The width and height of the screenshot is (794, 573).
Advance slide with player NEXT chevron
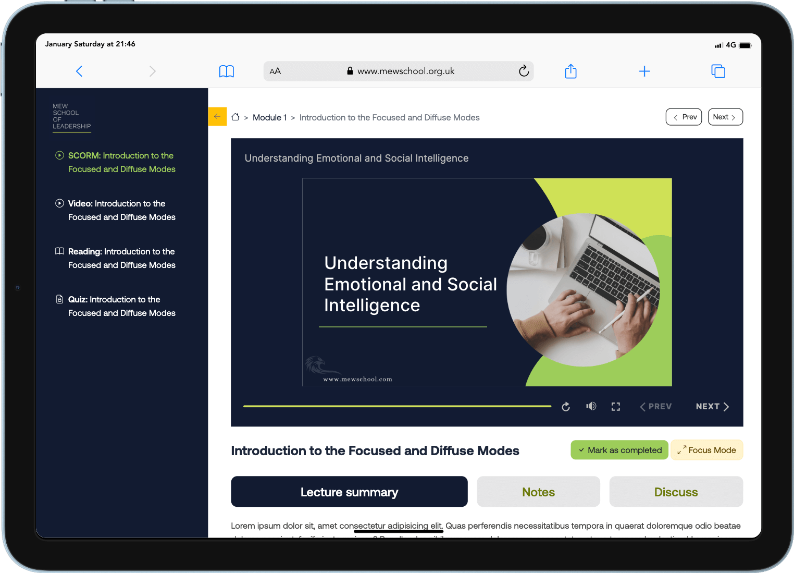click(712, 407)
